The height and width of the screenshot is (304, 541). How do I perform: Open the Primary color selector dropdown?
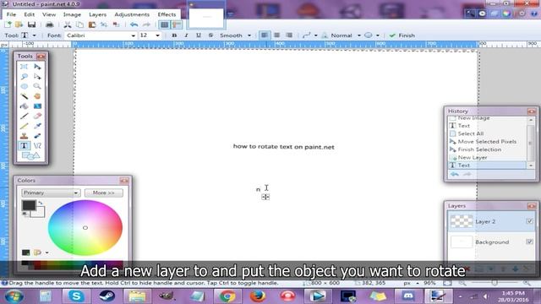click(x=51, y=193)
